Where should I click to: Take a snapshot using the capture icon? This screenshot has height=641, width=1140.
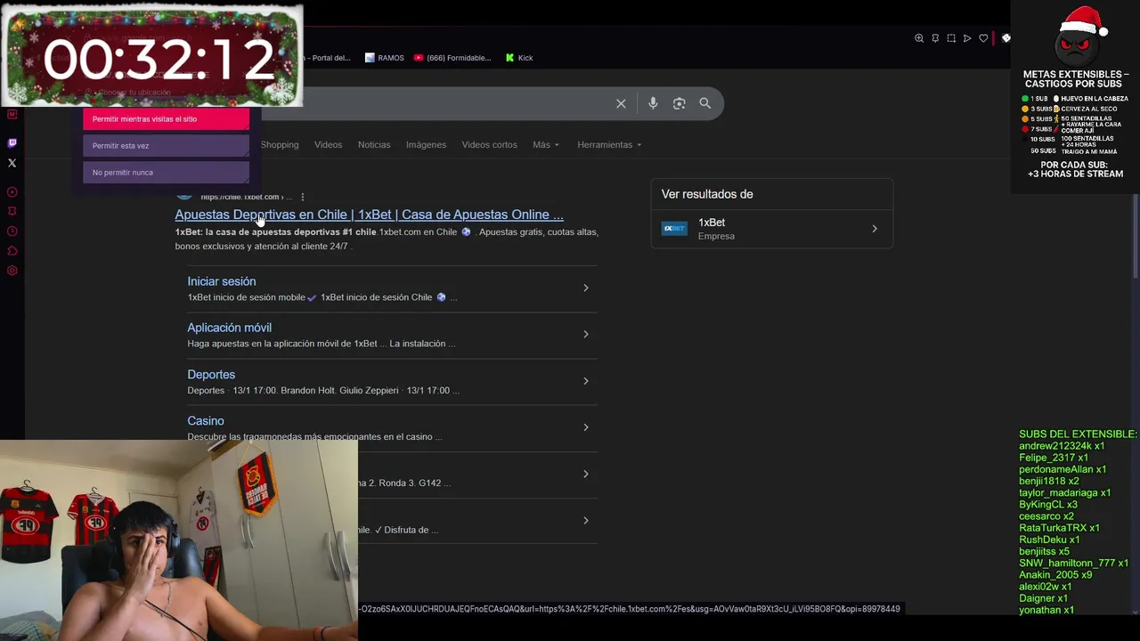pyautogui.click(x=951, y=38)
